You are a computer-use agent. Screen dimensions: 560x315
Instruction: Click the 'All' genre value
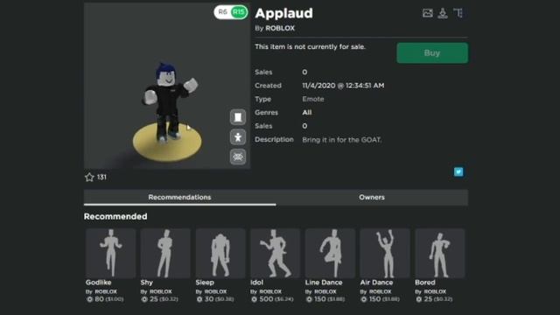[307, 113]
